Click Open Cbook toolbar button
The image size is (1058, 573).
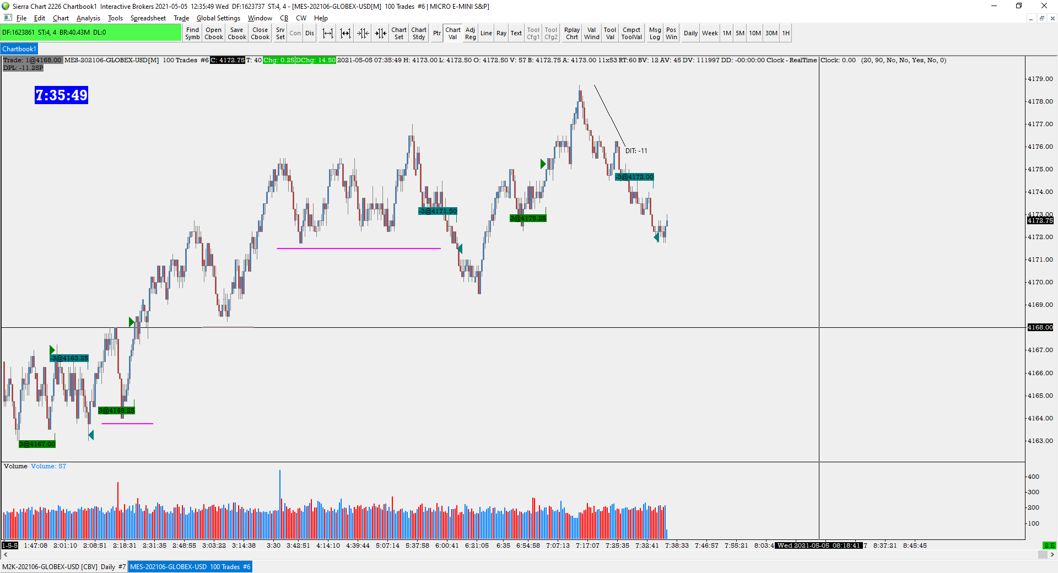point(214,33)
